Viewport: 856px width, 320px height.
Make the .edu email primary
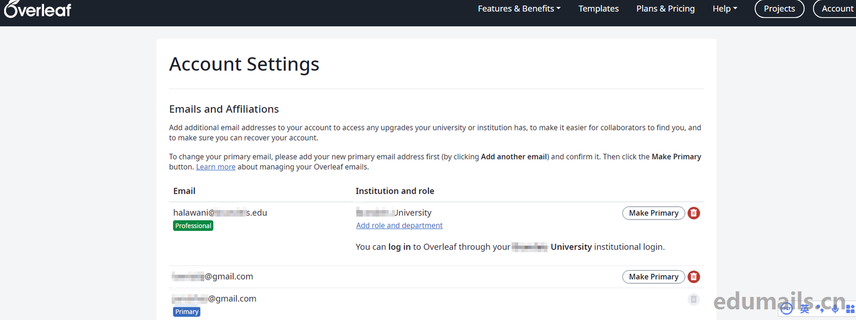tap(653, 213)
